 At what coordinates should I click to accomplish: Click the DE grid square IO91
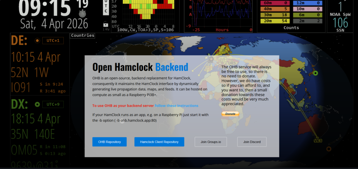coord(21,87)
